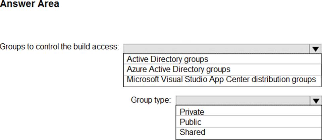Click the "Groups to control the build access" label

(59, 46)
